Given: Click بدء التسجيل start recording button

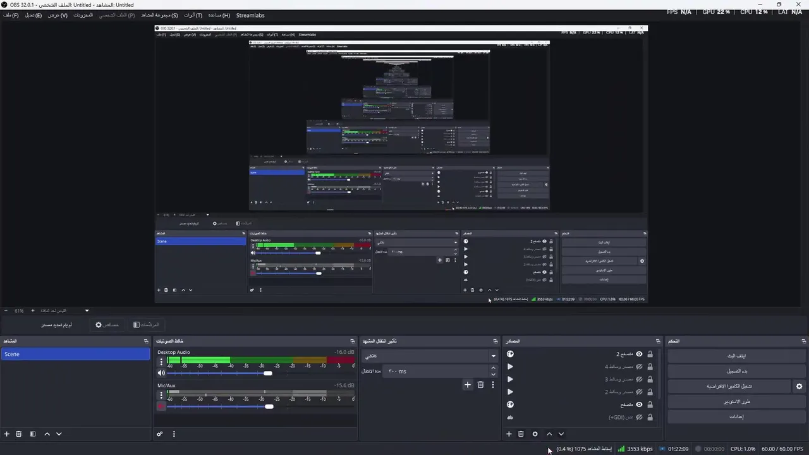Looking at the screenshot, I should [x=736, y=371].
